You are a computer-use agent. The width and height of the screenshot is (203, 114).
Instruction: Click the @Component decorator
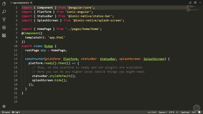click(30, 33)
